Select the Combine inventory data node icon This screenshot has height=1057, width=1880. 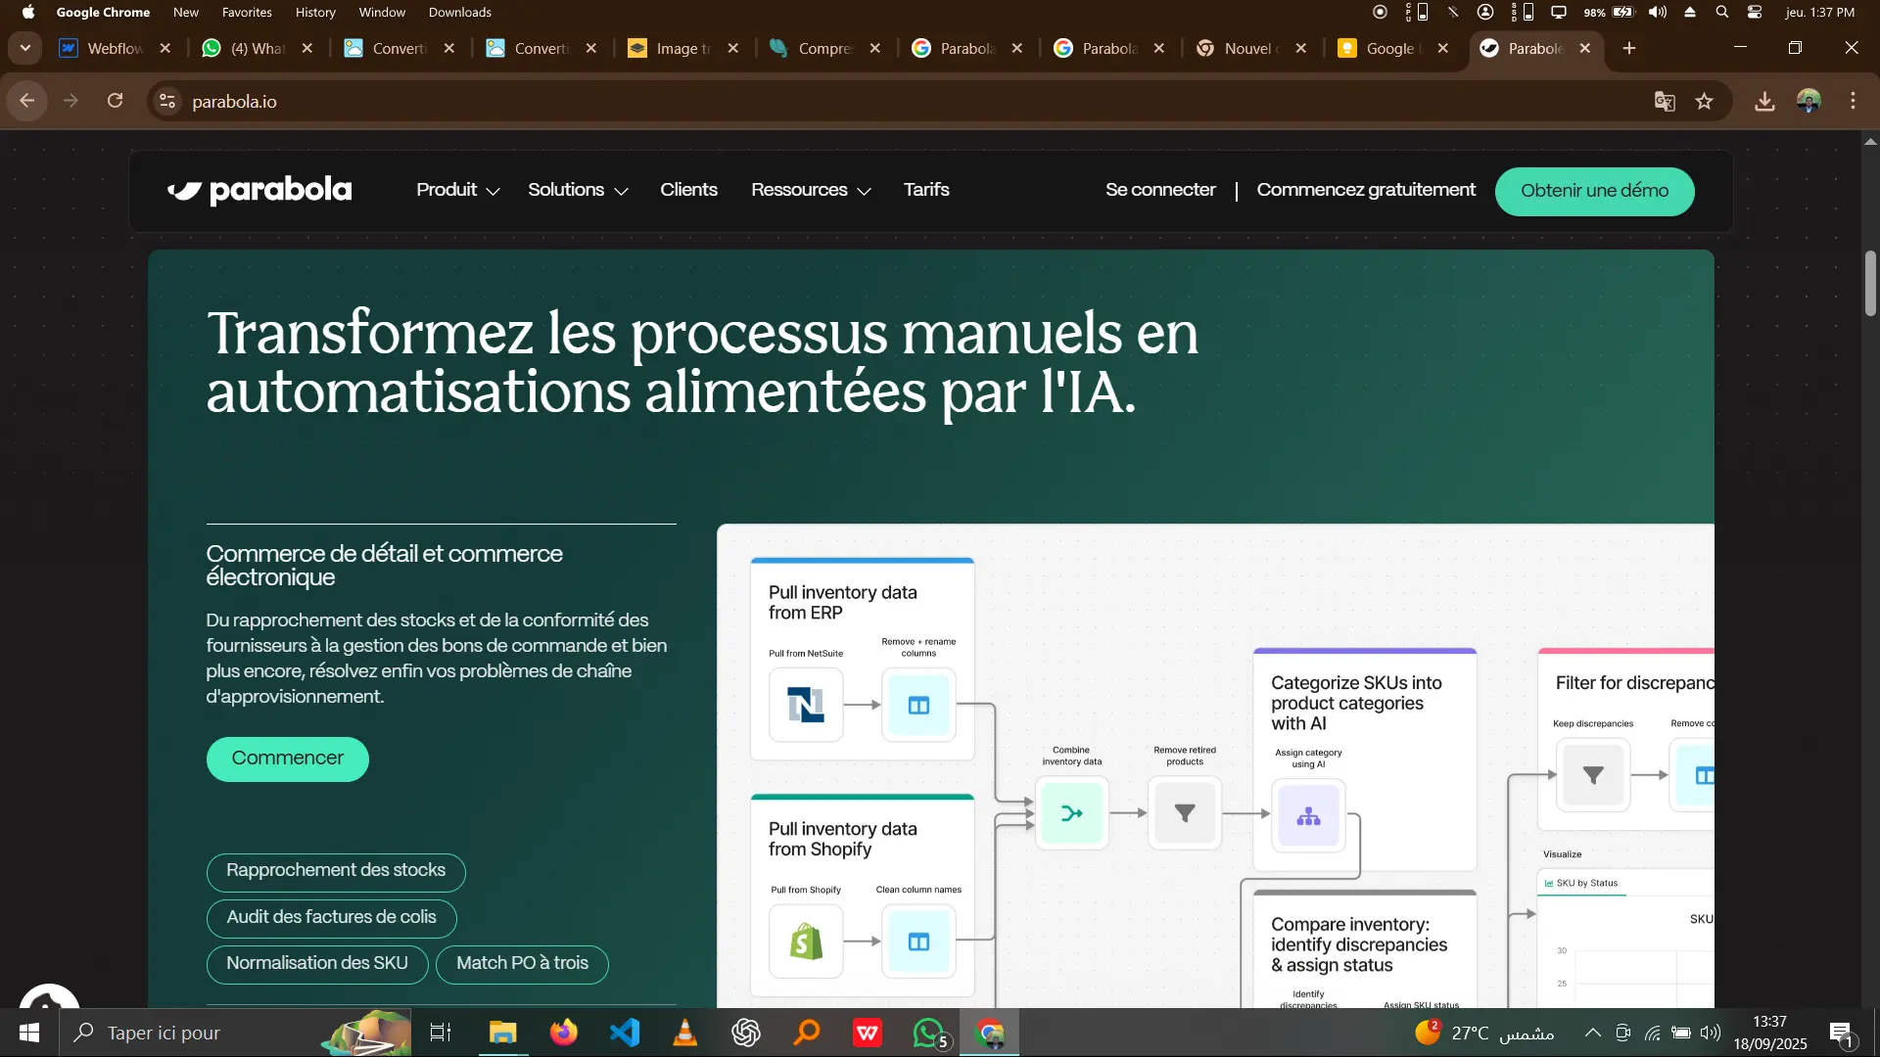click(x=1071, y=813)
